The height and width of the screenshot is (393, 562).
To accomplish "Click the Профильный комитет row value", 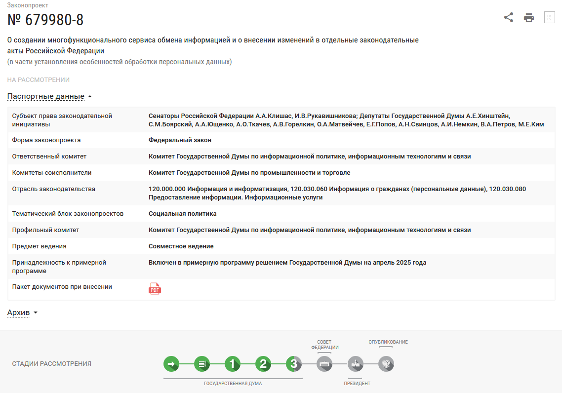I will [310, 230].
